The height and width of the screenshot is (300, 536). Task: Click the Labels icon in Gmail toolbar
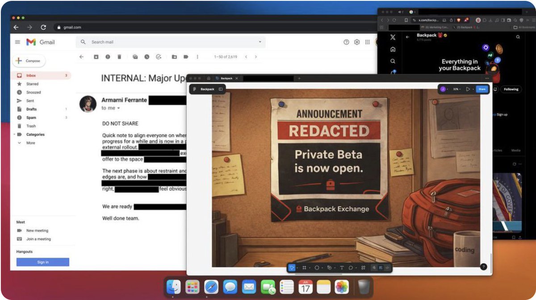(186, 57)
